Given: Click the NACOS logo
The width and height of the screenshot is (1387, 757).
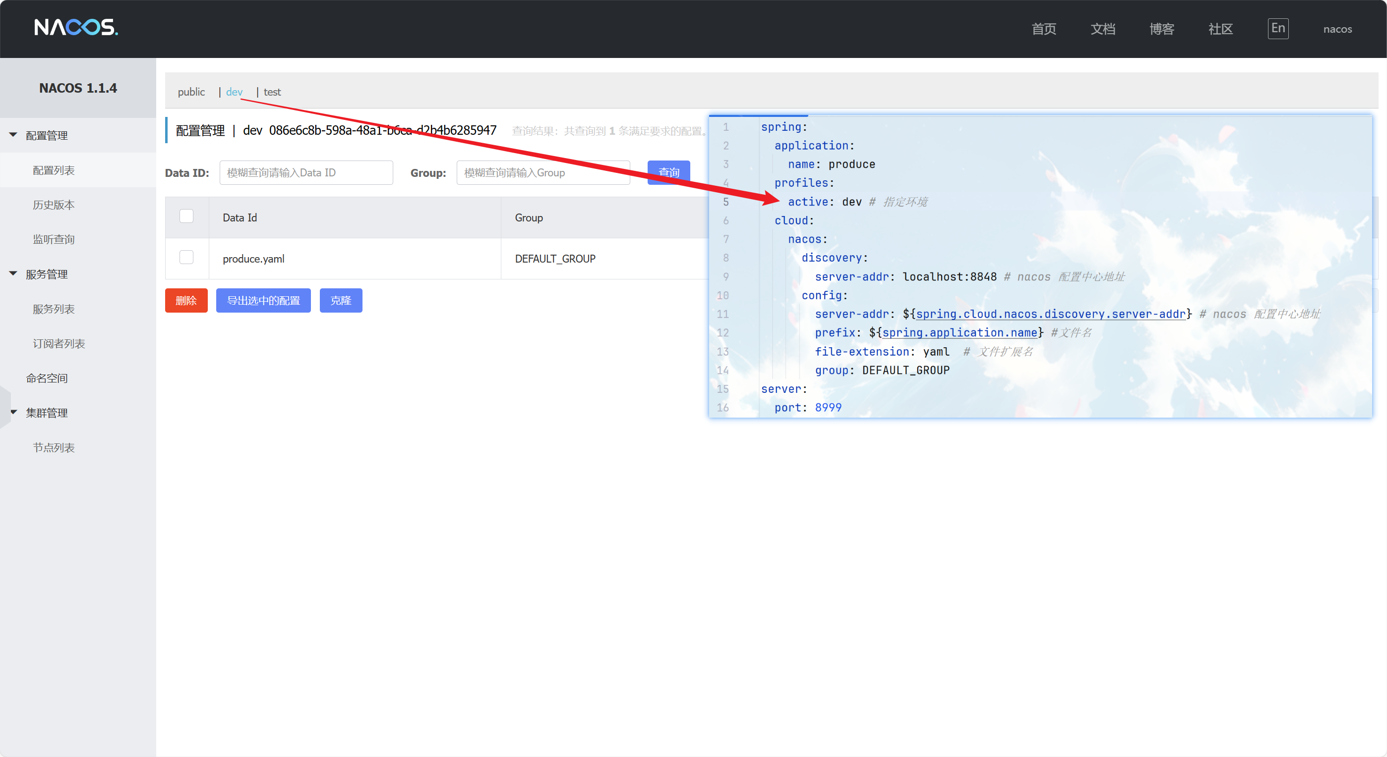Looking at the screenshot, I should [x=76, y=27].
